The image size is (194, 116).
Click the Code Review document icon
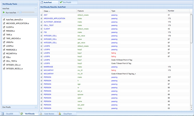tap(41, 114)
